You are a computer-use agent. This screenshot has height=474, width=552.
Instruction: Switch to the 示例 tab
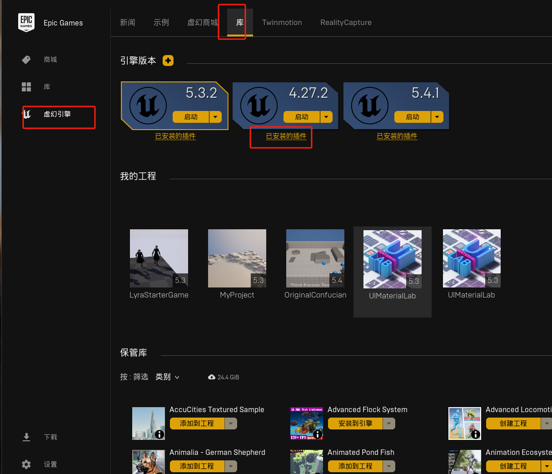point(161,22)
